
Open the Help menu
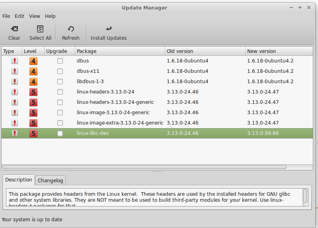[x=50, y=16]
